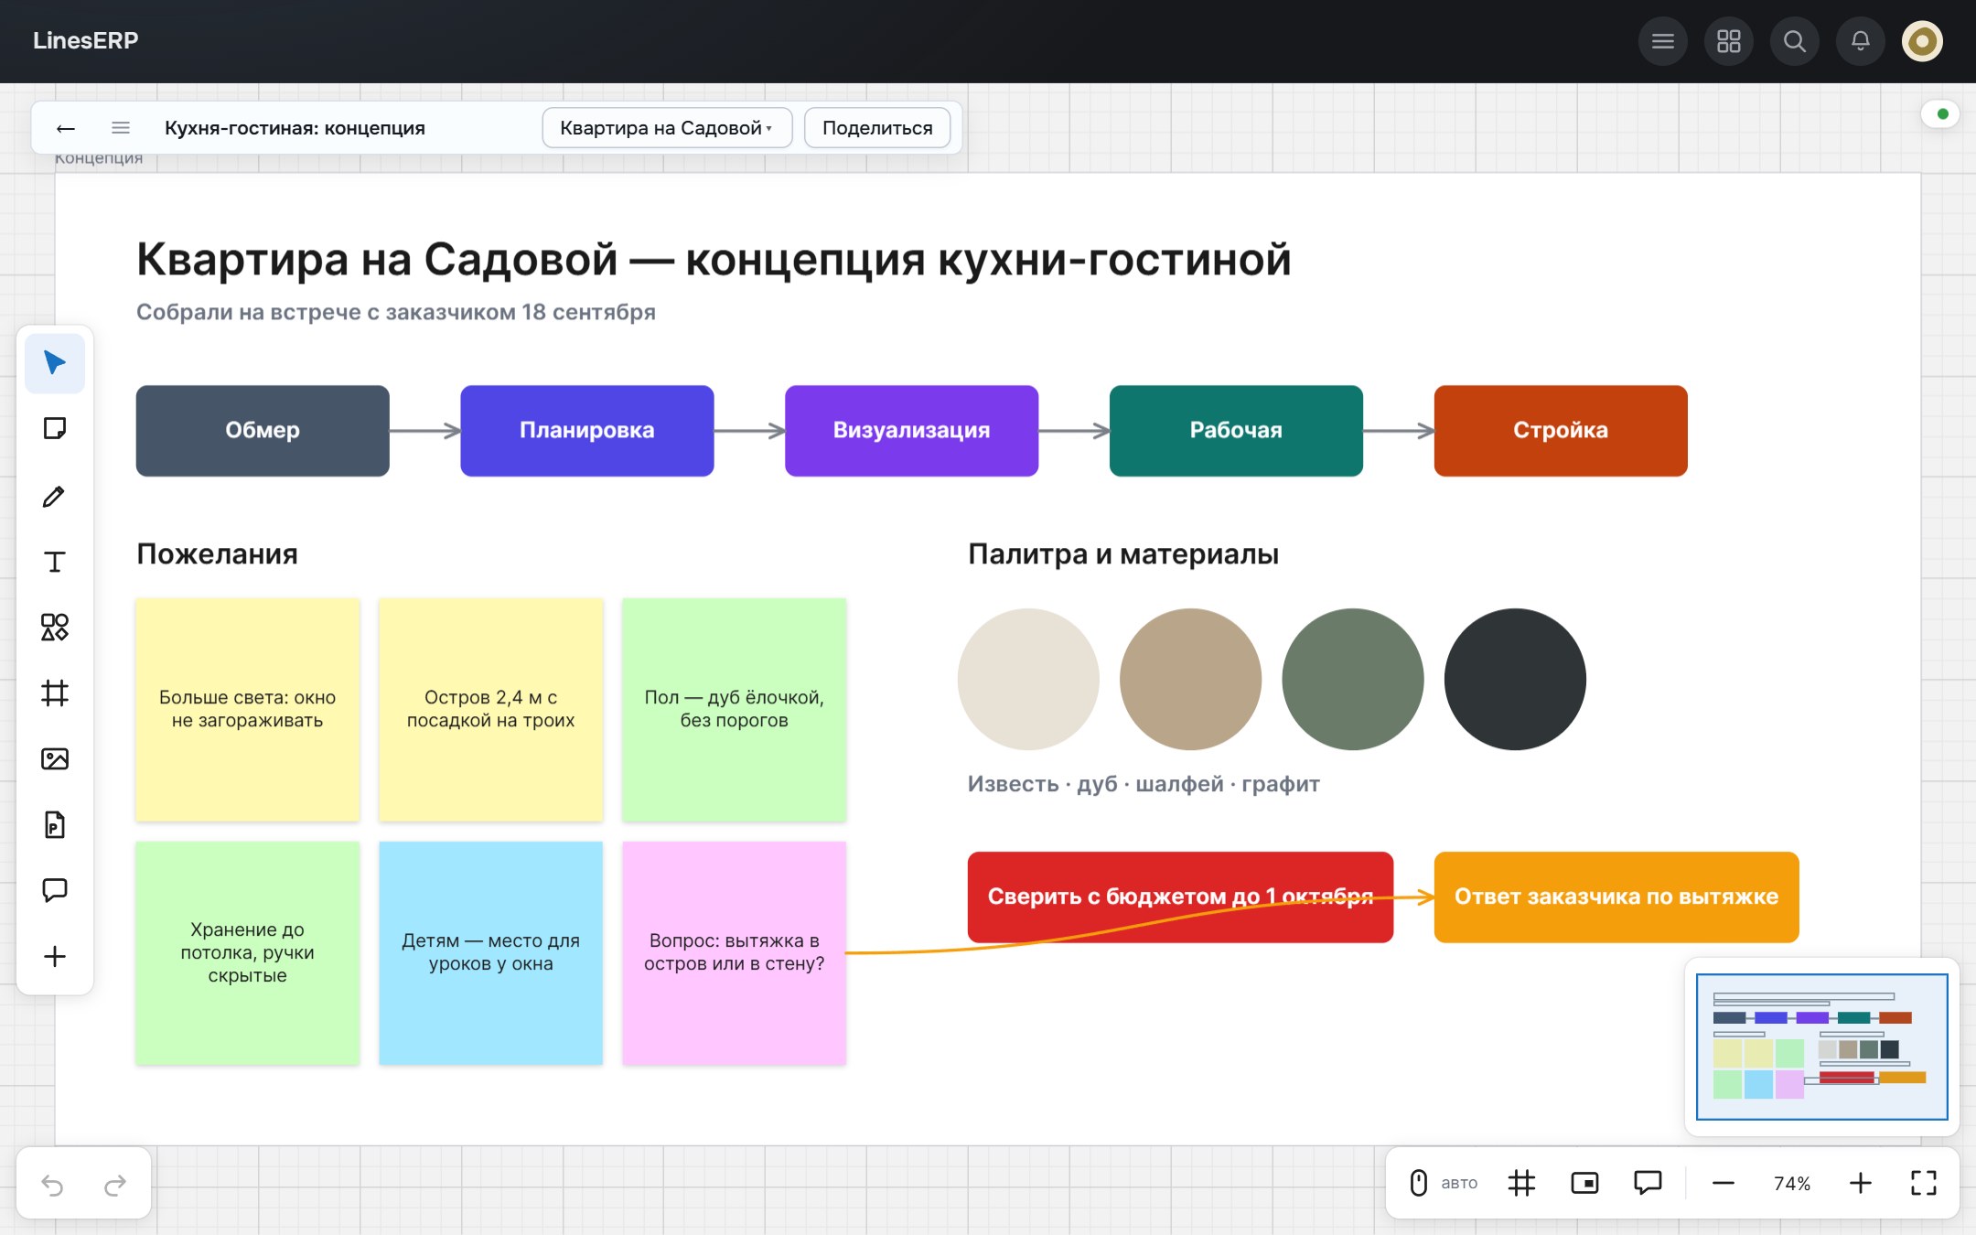Toggle the minimap panel button
The width and height of the screenshot is (1976, 1235).
point(1584,1183)
